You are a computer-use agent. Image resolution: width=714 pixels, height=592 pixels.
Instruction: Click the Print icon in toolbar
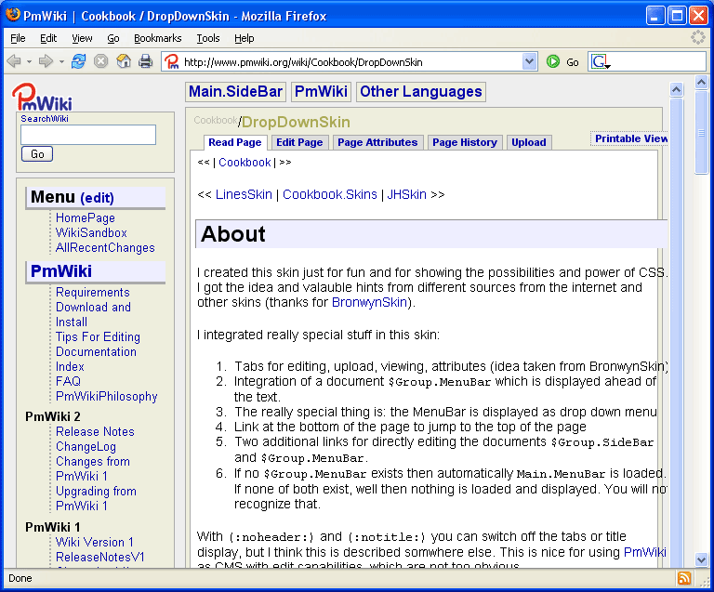pyautogui.click(x=145, y=61)
